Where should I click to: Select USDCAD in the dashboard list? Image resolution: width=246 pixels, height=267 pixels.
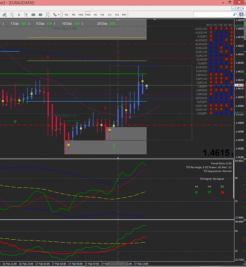click(201, 106)
